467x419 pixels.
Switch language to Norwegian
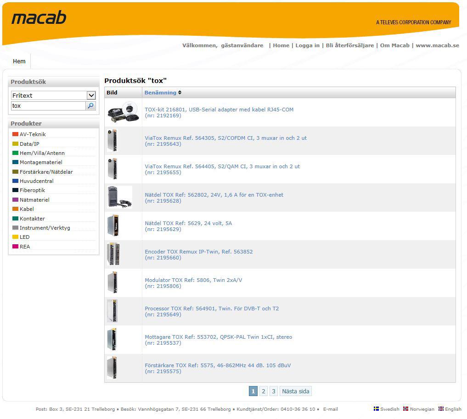(x=422, y=409)
